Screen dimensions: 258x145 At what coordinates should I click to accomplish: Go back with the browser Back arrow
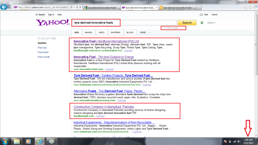(4, 7)
